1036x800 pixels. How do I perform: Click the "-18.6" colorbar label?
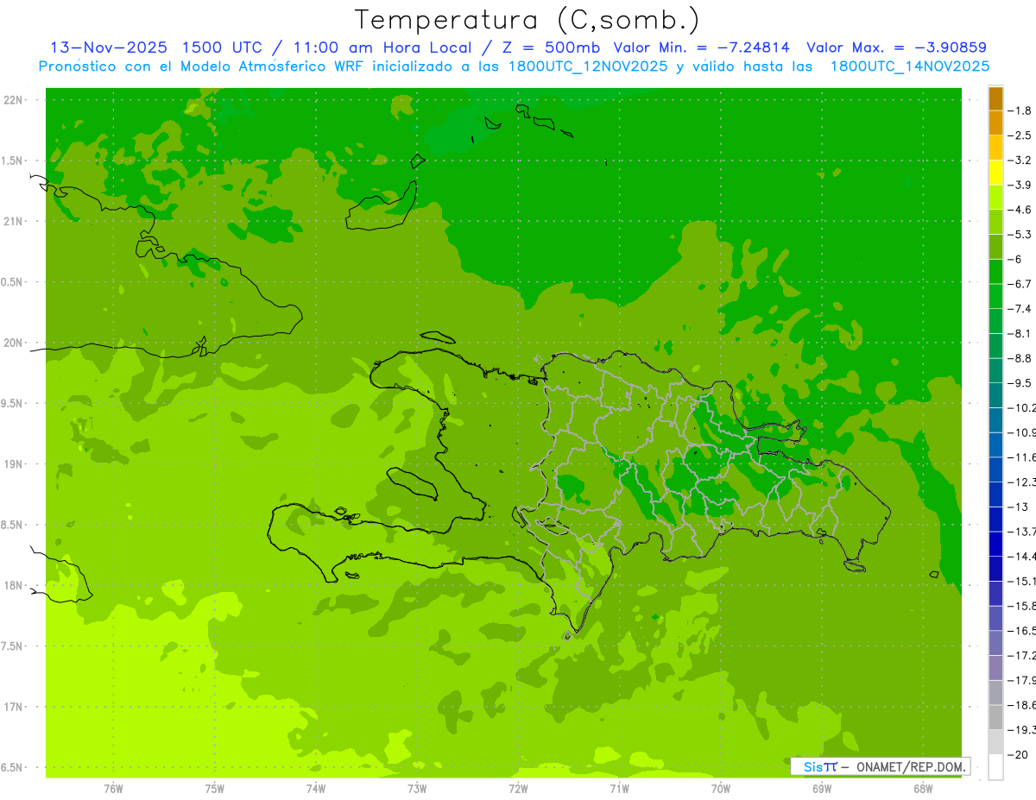point(1021,705)
